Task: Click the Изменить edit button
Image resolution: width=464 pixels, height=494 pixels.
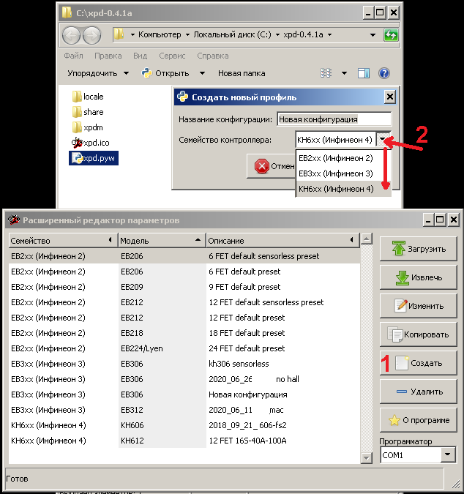Action: click(418, 306)
